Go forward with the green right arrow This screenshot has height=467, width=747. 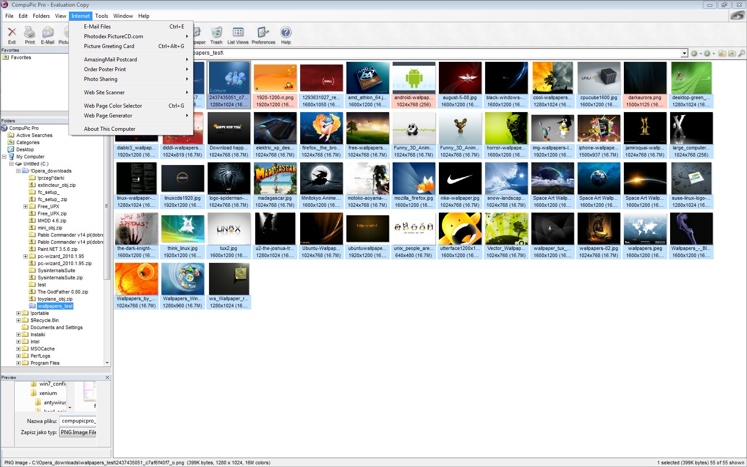(x=707, y=53)
